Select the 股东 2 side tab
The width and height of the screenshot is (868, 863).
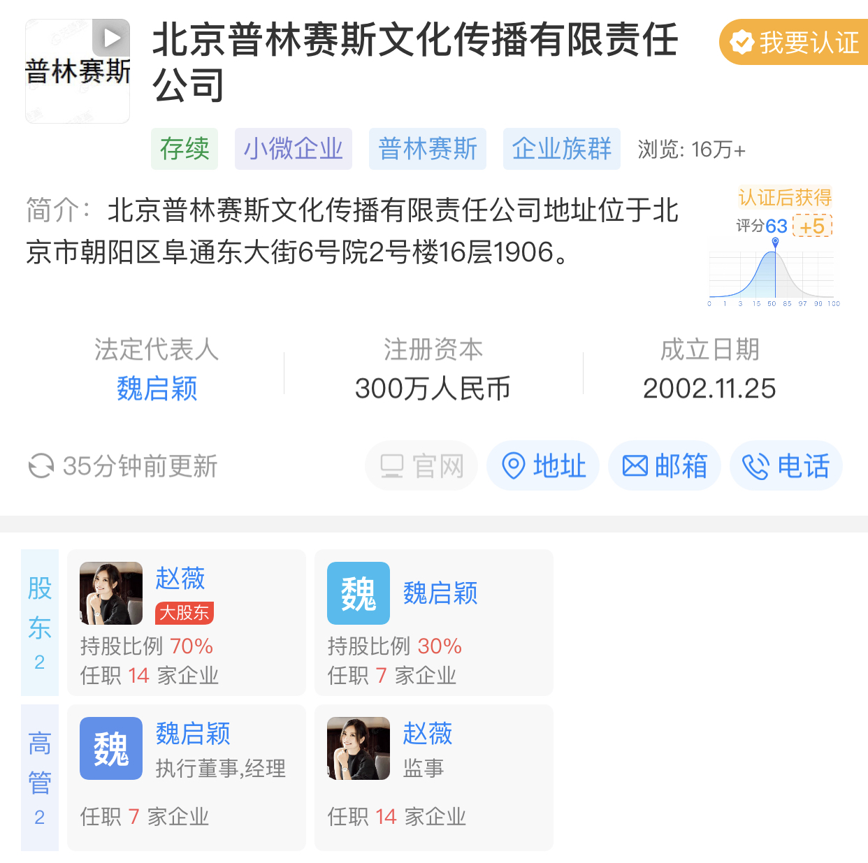(40, 623)
